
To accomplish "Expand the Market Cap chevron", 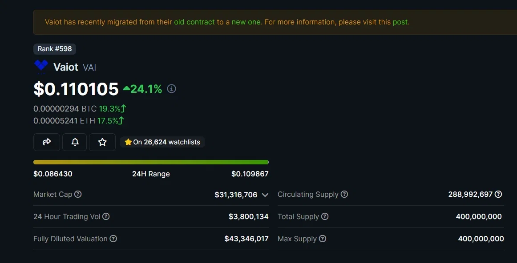I will click(x=265, y=195).
